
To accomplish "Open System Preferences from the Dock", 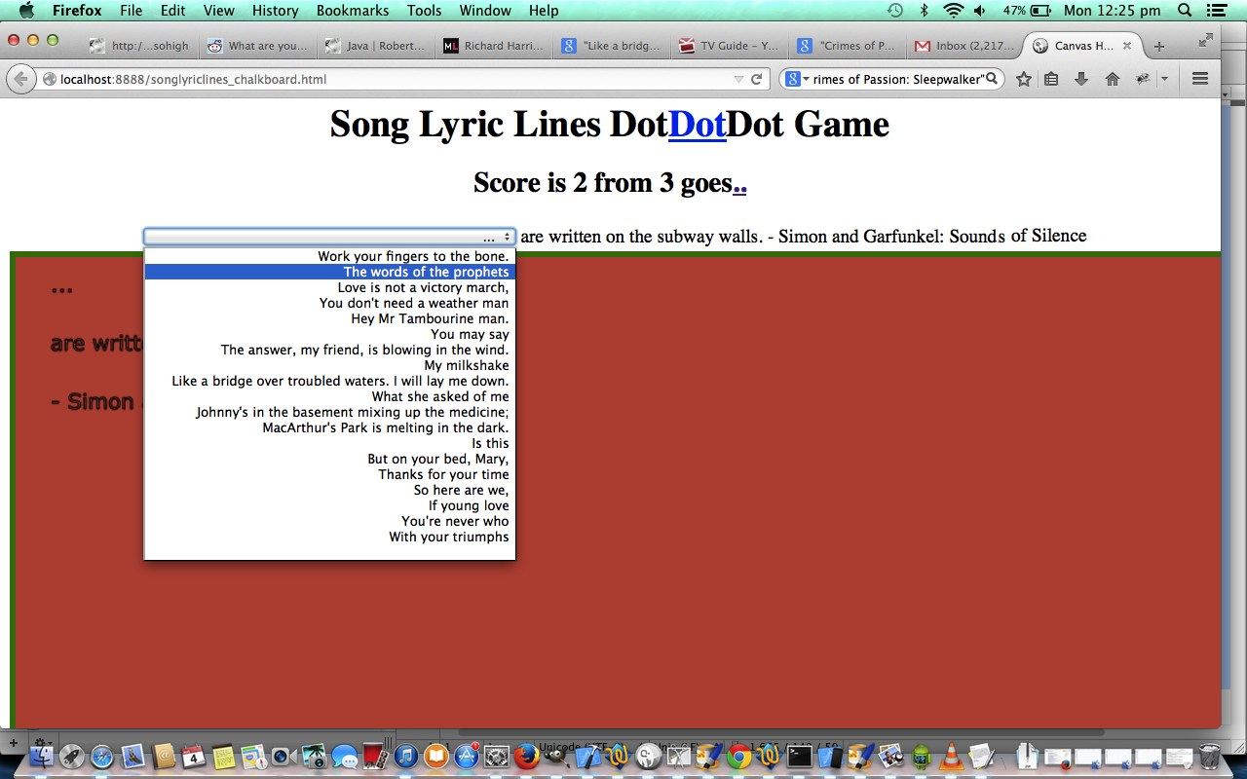I will 497,757.
